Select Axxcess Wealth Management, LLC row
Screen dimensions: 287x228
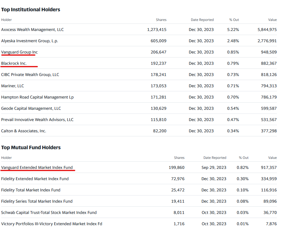(x=32, y=29)
